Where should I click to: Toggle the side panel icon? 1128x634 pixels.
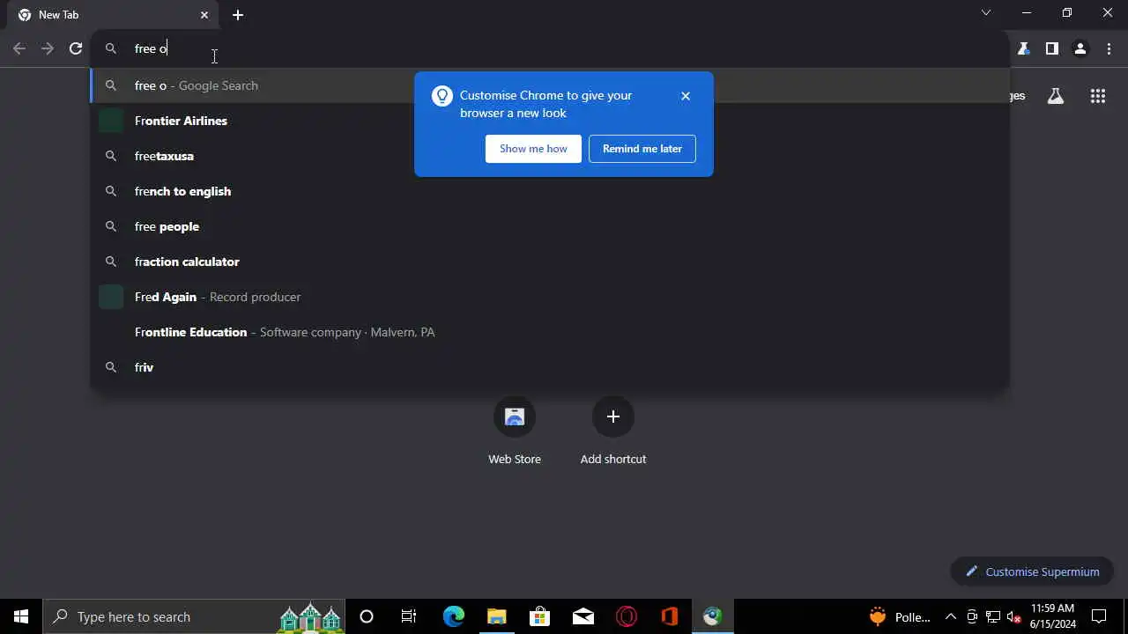click(1051, 48)
